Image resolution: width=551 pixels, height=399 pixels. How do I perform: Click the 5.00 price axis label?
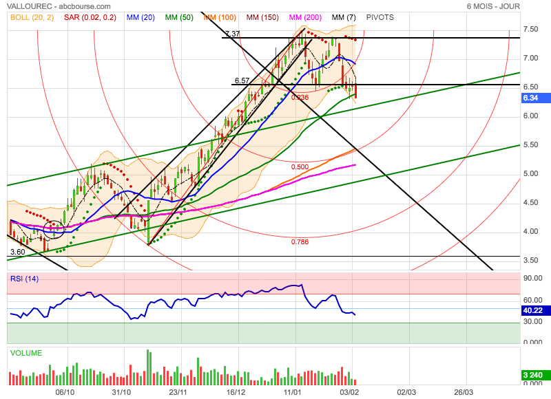[x=530, y=174]
